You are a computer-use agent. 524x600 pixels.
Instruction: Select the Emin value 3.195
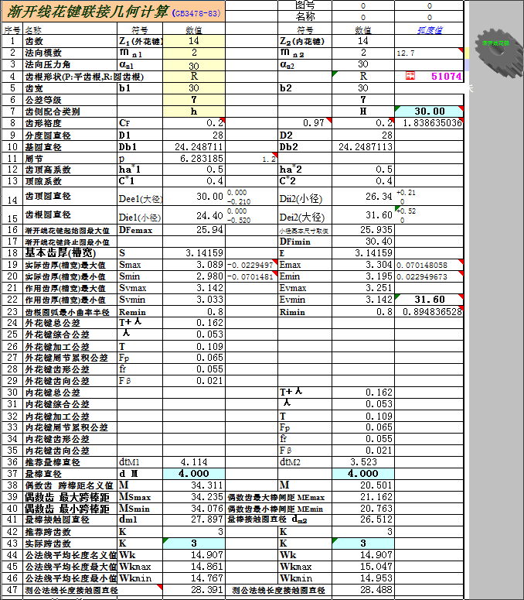point(362,276)
